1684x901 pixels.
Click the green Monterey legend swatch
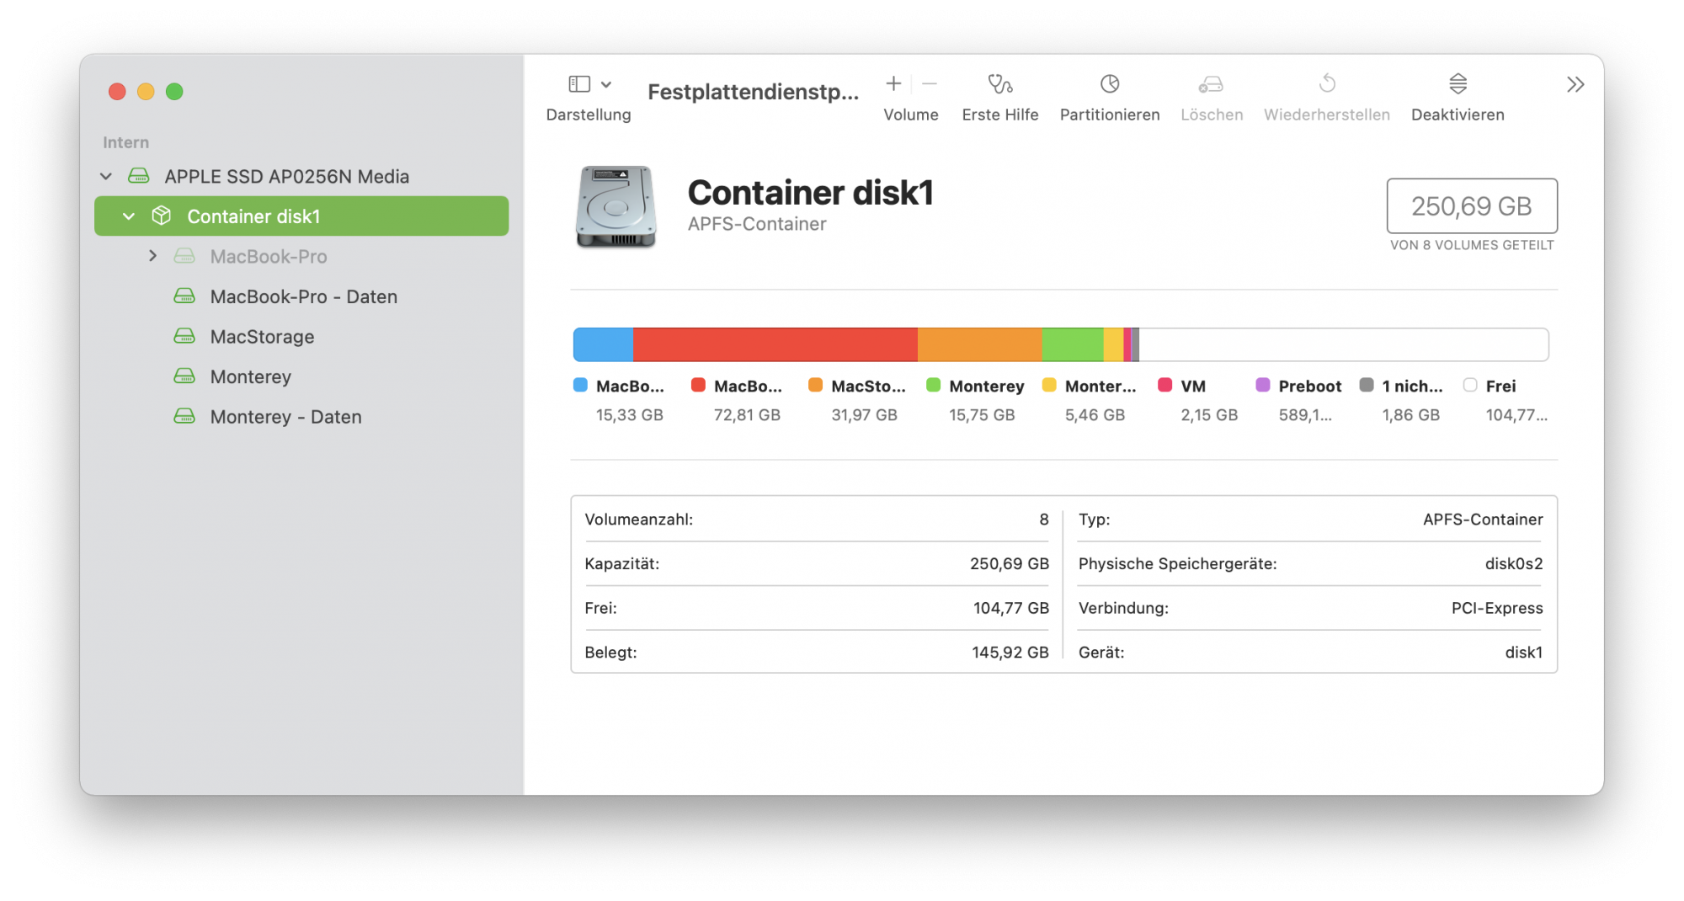(x=933, y=385)
